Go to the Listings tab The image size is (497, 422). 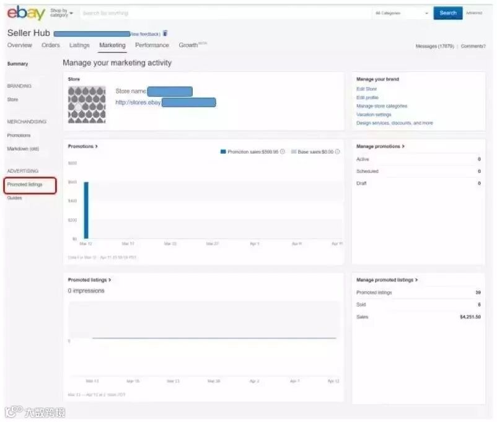tap(79, 45)
